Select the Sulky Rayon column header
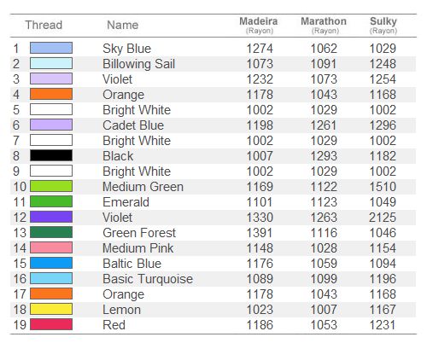This screenshot has height=343, width=427. pyautogui.click(x=383, y=26)
